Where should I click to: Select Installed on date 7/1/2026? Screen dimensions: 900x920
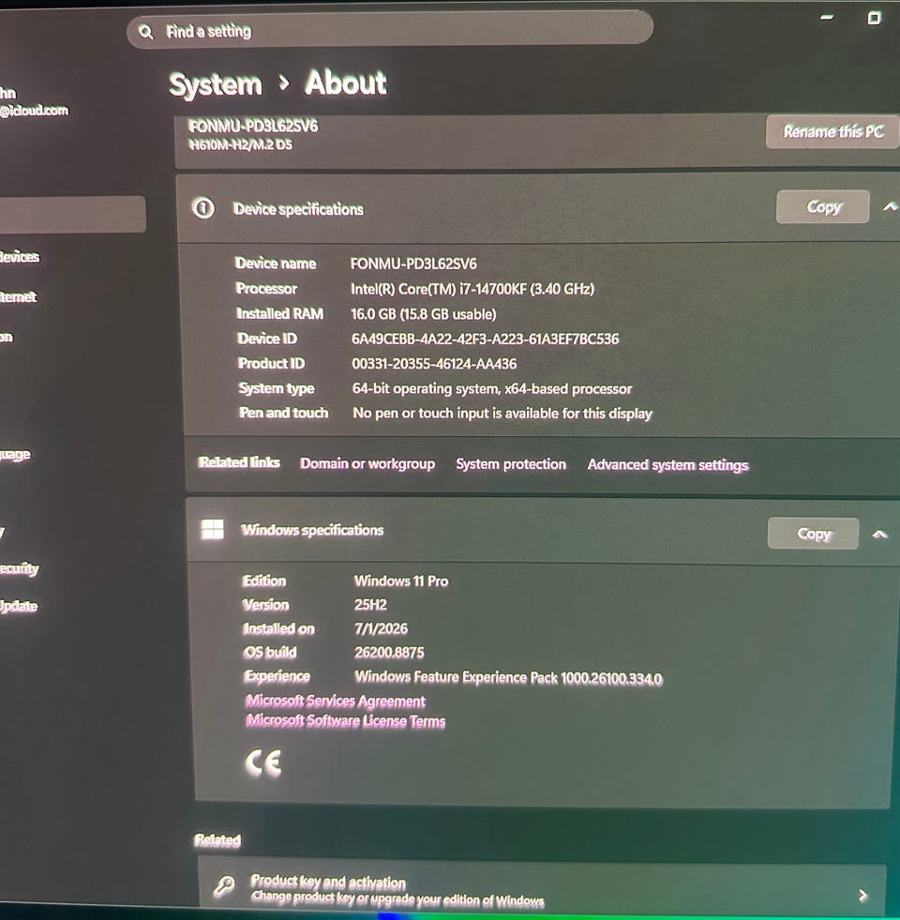(x=381, y=628)
